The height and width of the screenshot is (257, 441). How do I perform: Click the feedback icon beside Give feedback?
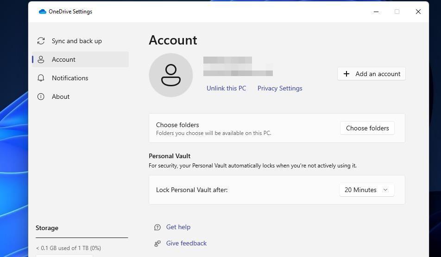pyautogui.click(x=157, y=244)
